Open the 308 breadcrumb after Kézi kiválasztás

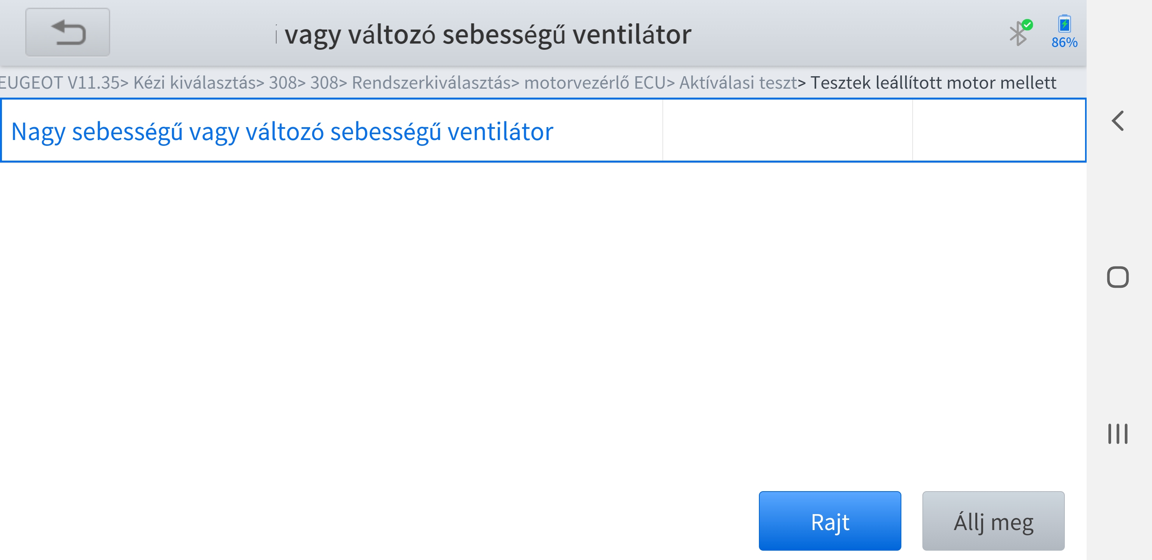click(x=283, y=83)
